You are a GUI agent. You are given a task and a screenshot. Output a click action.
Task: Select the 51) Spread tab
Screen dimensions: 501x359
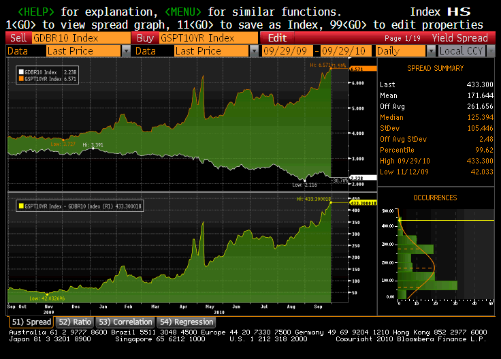31,322
